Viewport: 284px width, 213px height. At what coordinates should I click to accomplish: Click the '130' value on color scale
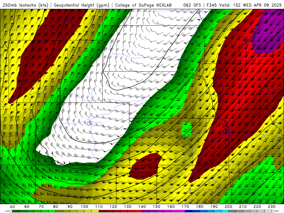tap(128, 207)
